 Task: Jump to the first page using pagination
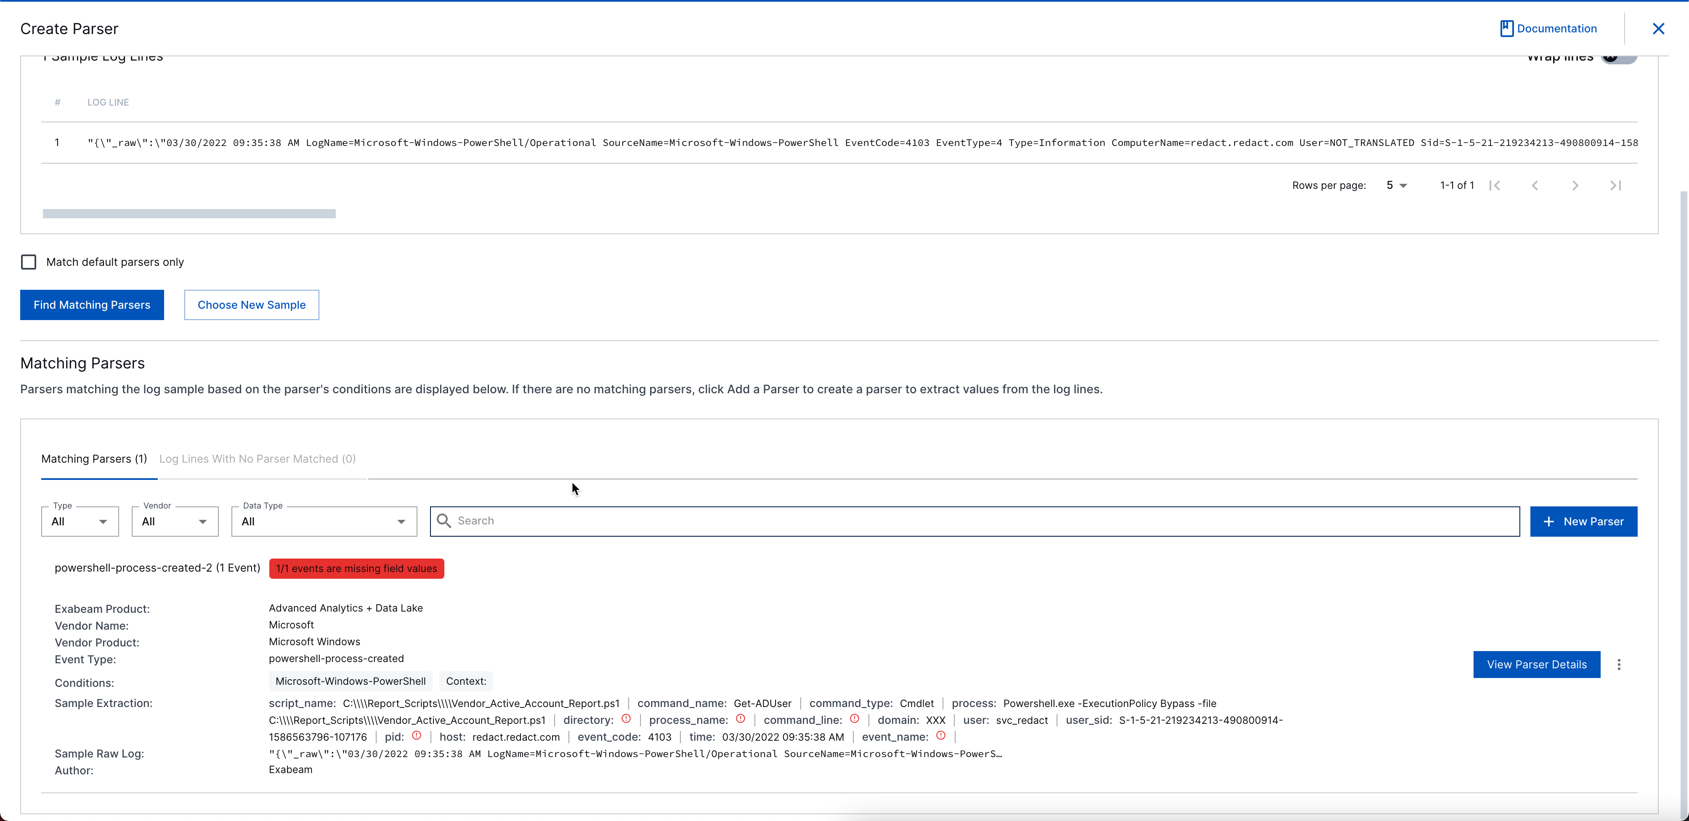click(1495, 185)
